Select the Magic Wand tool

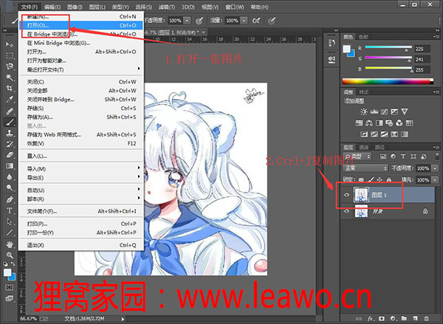tap(10, 77)
